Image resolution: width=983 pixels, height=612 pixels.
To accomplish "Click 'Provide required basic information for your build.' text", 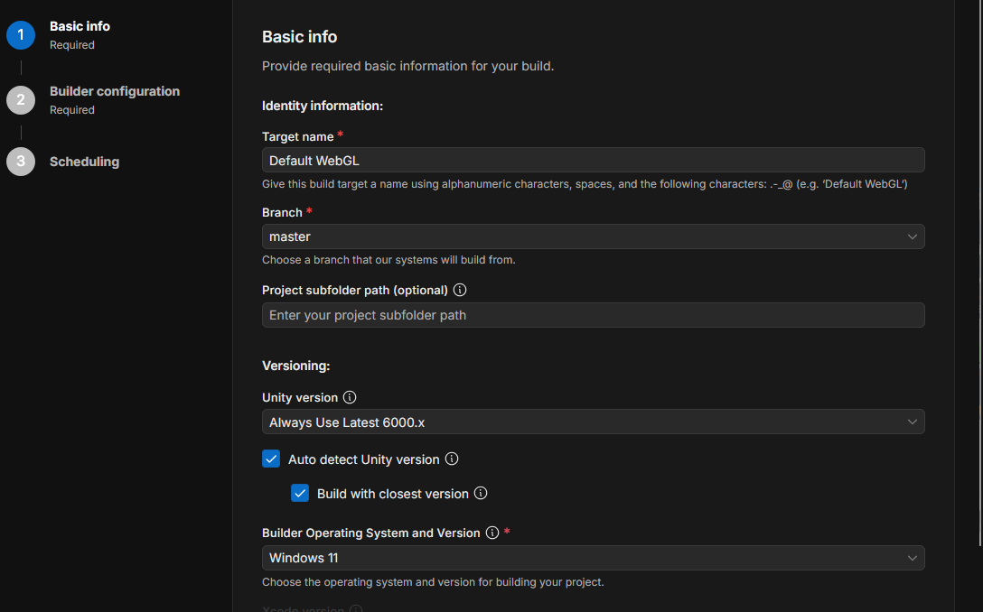I will click(408, 67).
